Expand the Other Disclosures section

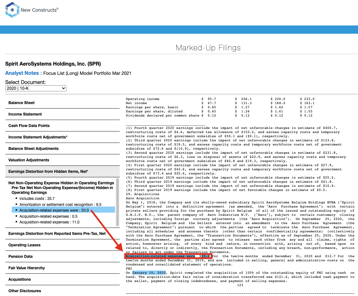pyautogui.click(x=62, y=291)
